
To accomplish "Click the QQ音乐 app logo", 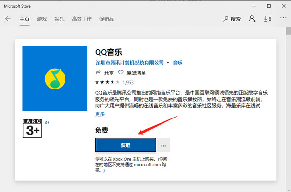I will (x=55, y=79).
